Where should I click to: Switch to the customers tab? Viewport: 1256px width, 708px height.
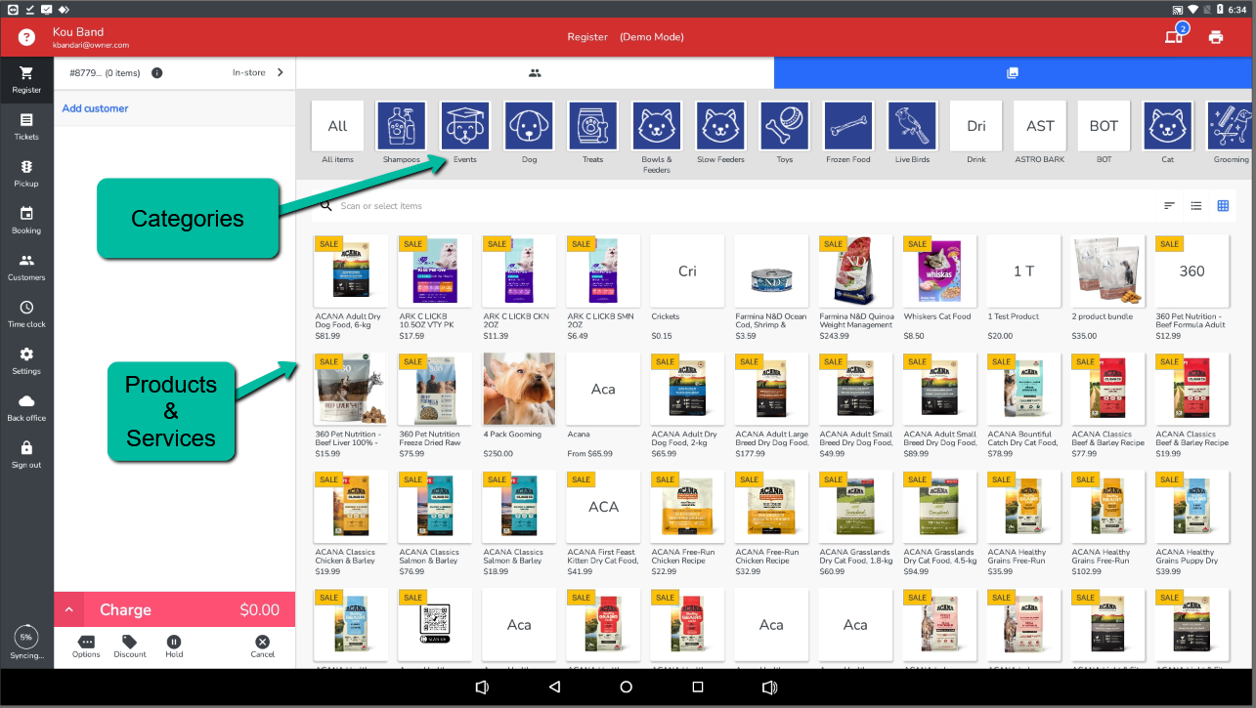click(x=535, y=73)
